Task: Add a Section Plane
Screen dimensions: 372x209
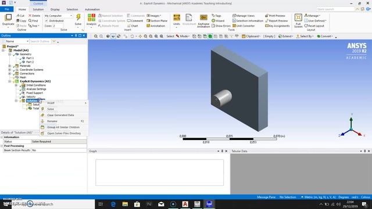Action: [x=157, y=21]
